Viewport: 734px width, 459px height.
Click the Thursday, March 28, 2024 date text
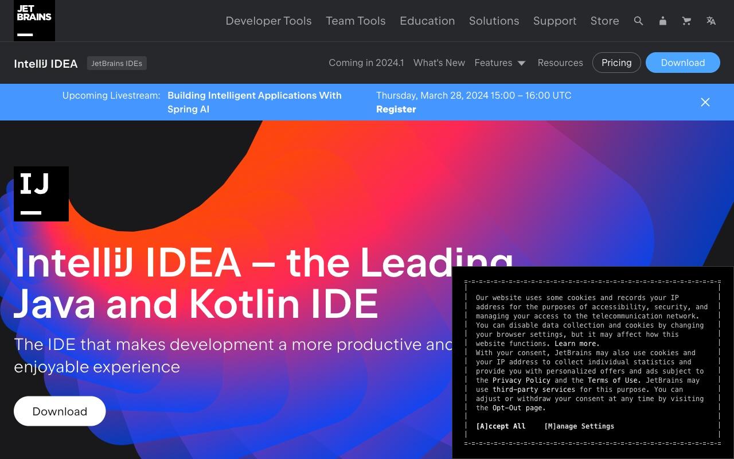pyautogui.click(x=474, y=95)
